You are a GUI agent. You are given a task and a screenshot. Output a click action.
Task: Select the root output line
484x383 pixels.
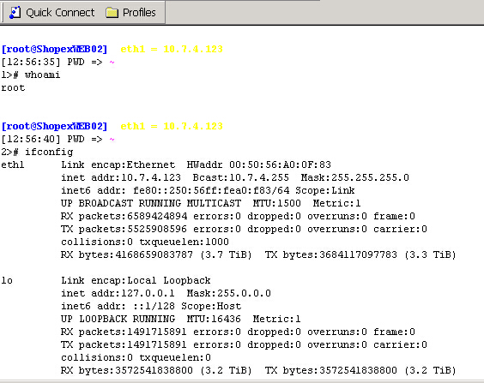pos(13,87)
